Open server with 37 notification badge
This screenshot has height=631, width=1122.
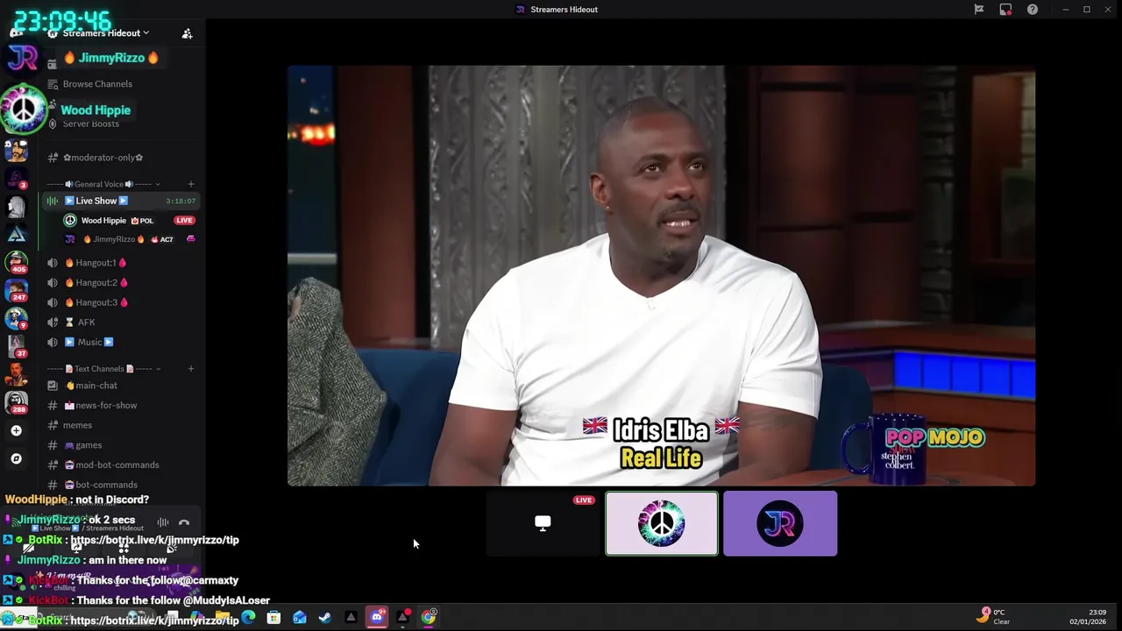tap(17, 346)
